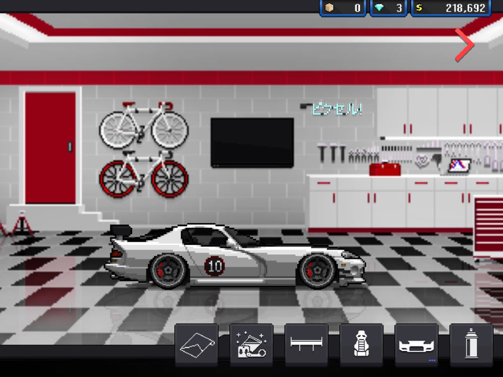The height and width of the screenshot is (377, 503).
Task: Tap the red garage door
Action: pyautogui.click(x=50, y=148)
